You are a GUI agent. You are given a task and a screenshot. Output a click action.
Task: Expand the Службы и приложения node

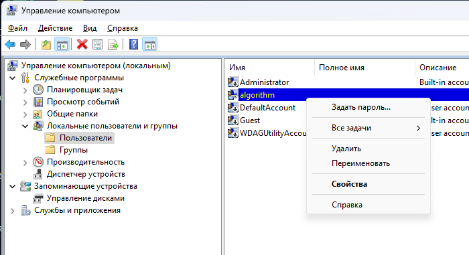pos(13,210)
